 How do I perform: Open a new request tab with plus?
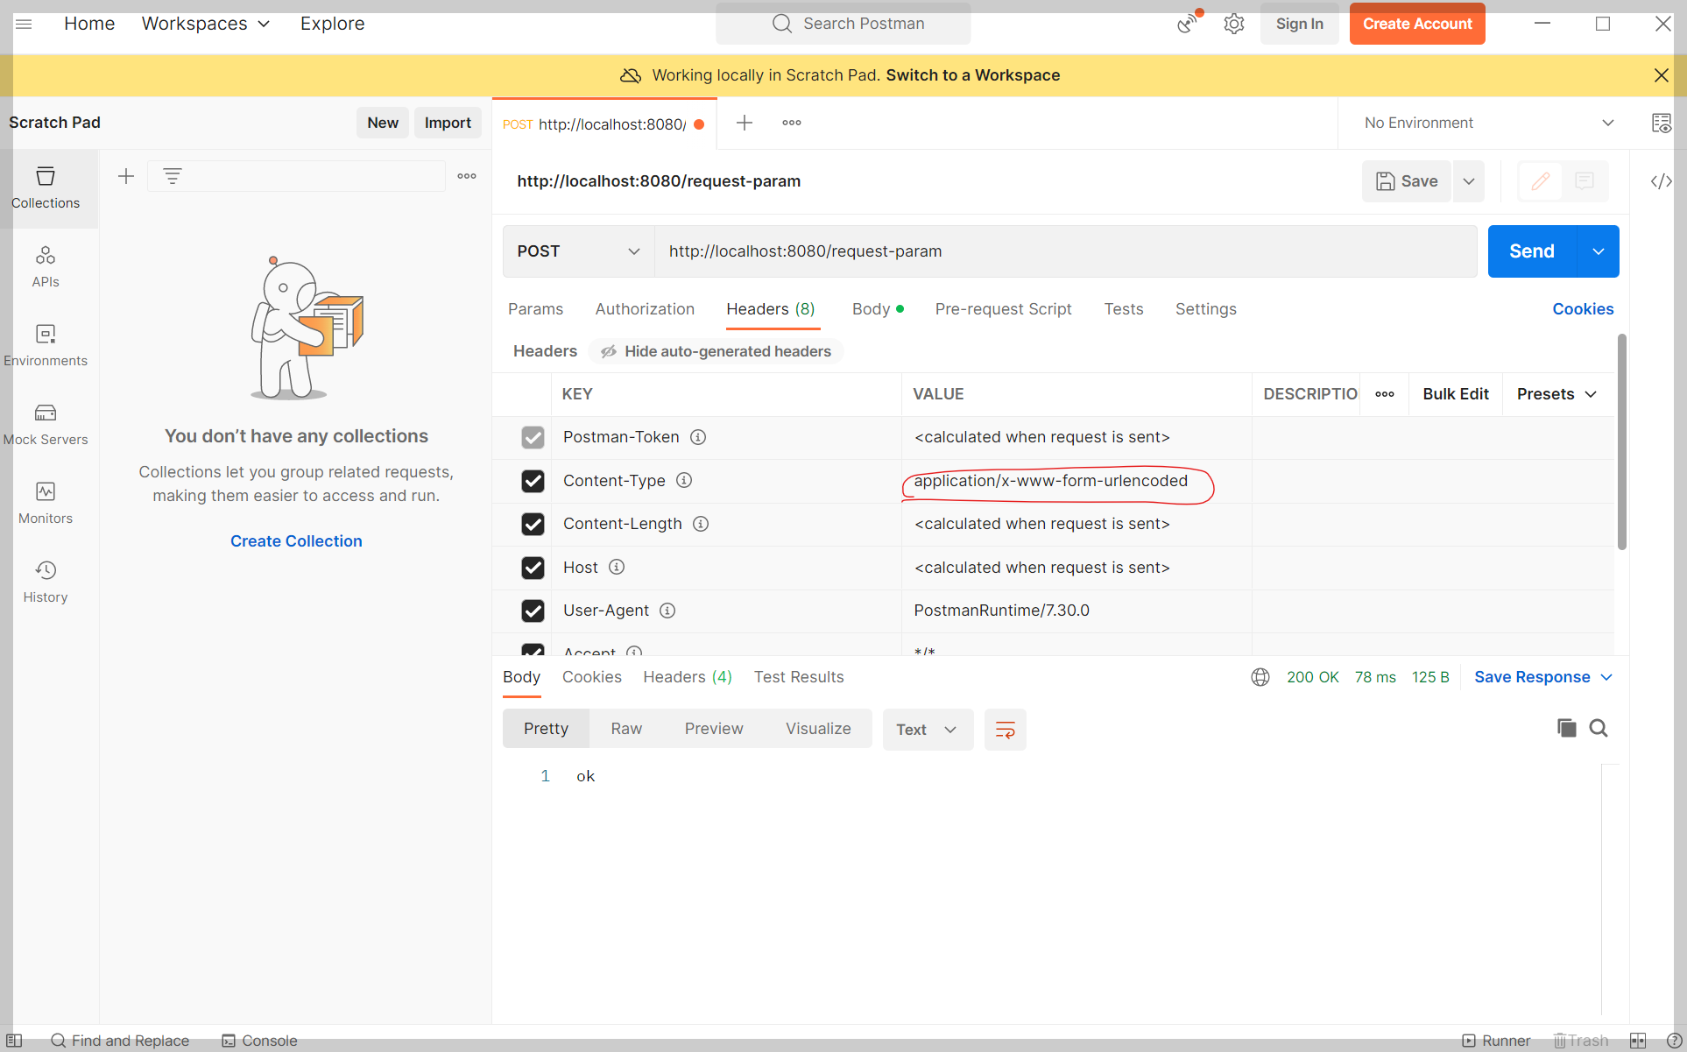745,123
